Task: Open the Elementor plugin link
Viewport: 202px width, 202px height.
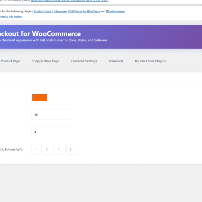Action: [x=61, y=11]
